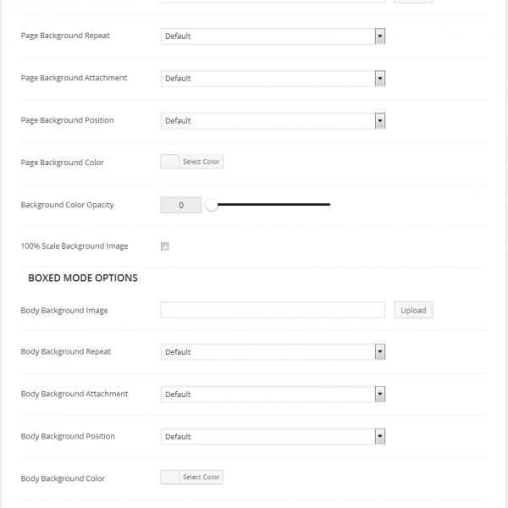Focus the Body Background Image text field

[x=273, y=311]
